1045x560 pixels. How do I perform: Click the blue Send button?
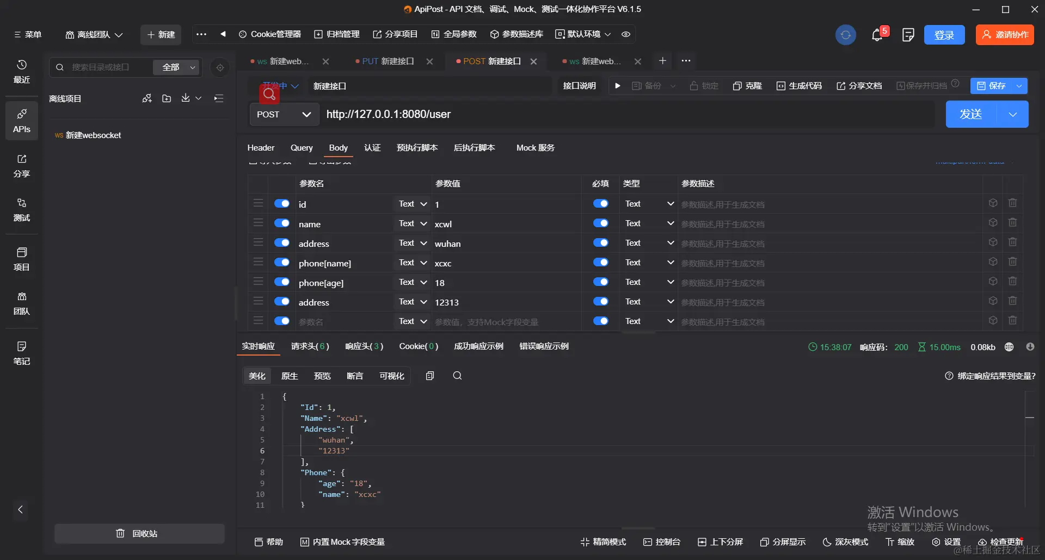tap(971, 114)
